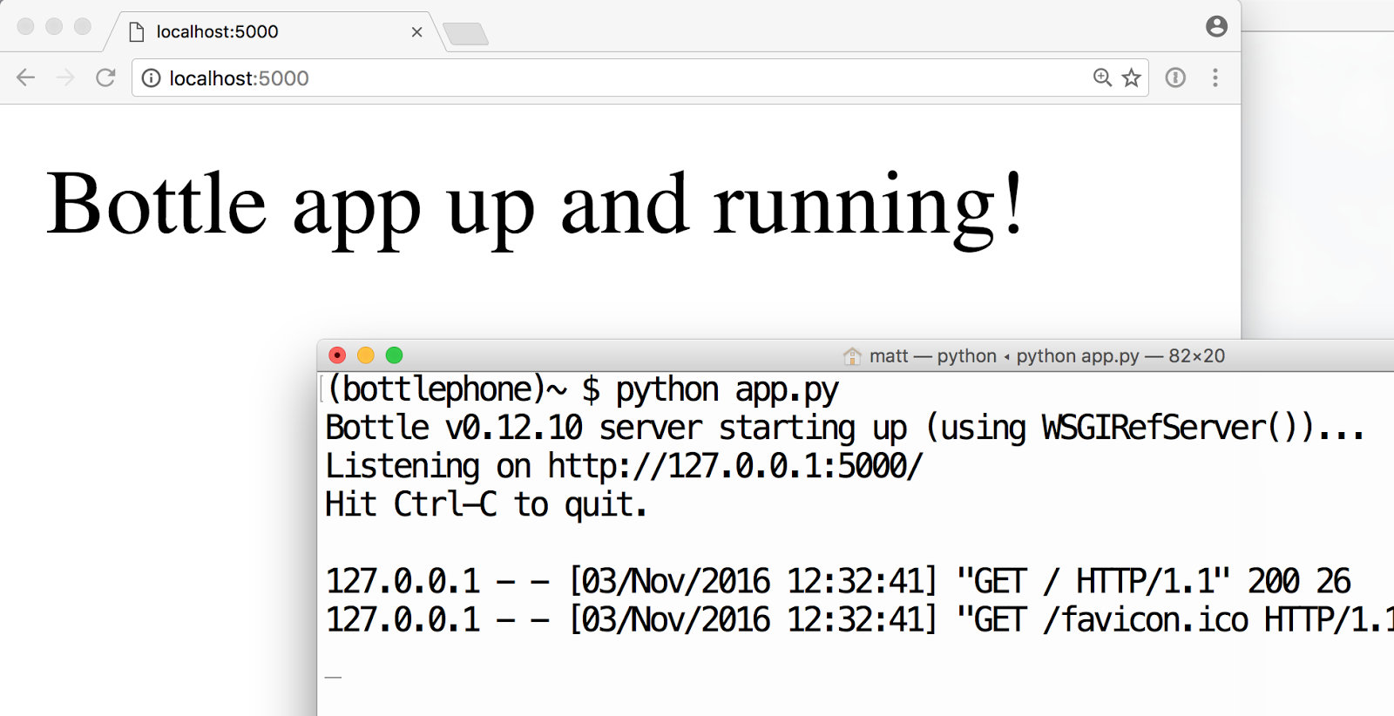
Task: View site information icon in address bar
Action: pos(152,78)
